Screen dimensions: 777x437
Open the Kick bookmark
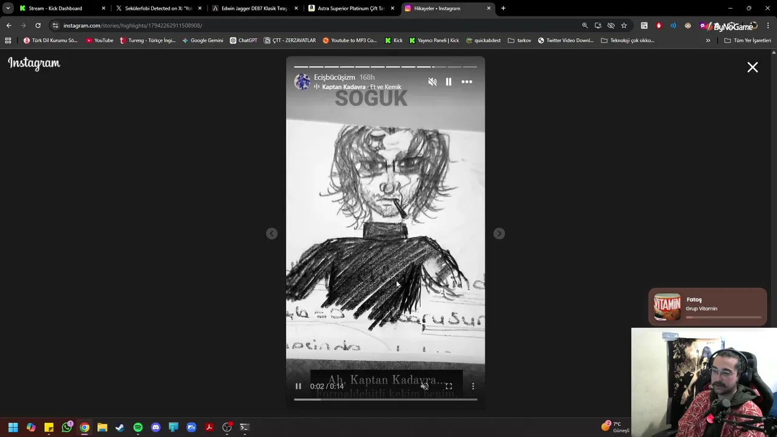click(x=394, y=41)
